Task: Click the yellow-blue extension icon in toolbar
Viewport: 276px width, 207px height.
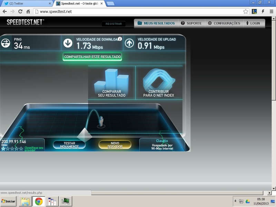Action: pos(254,12)
